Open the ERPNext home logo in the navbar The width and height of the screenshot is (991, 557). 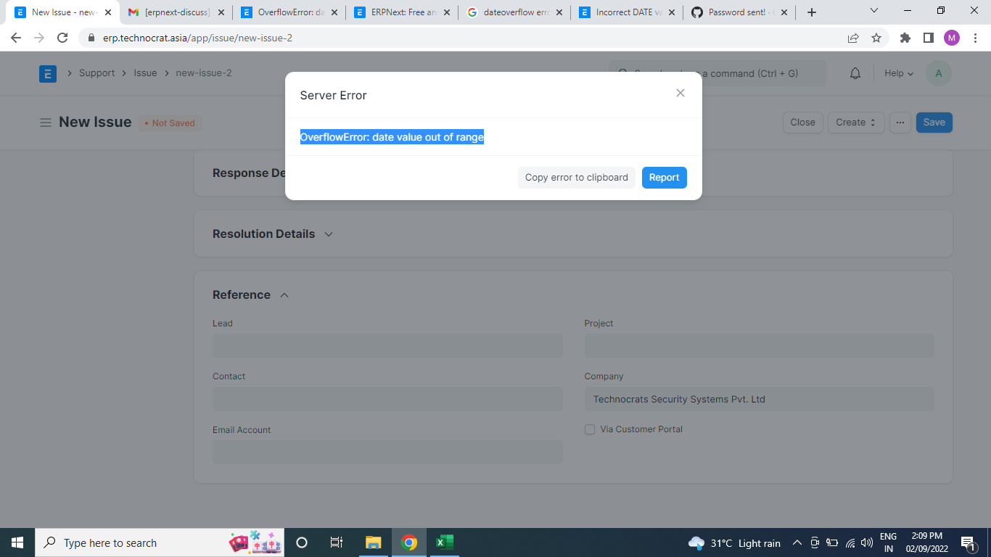coord(47,73)
